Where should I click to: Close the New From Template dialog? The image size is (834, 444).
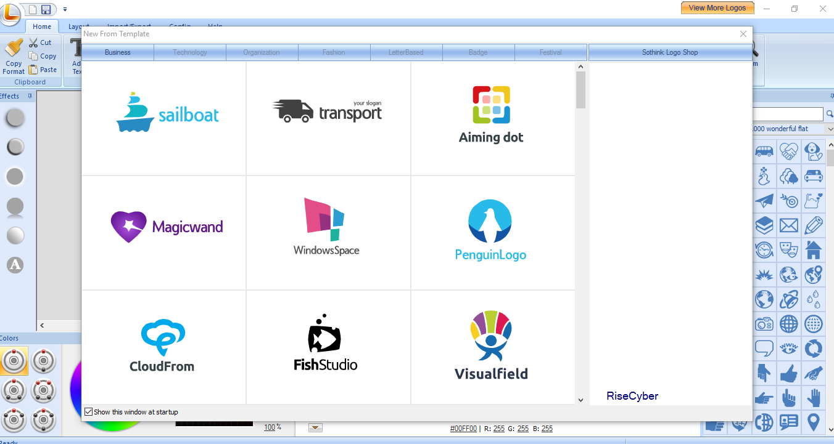tap(743, 34)
